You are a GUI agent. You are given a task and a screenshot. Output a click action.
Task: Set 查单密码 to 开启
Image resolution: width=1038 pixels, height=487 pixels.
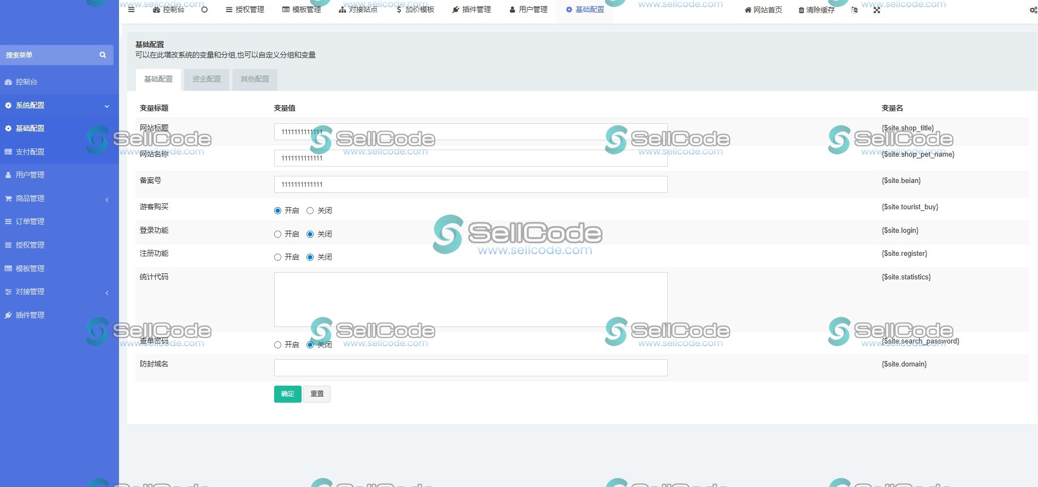[x=277, y=345]
